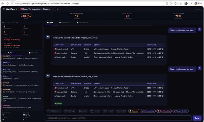Click 'Crew conflicts' suggestion chip

click(121, 111)
